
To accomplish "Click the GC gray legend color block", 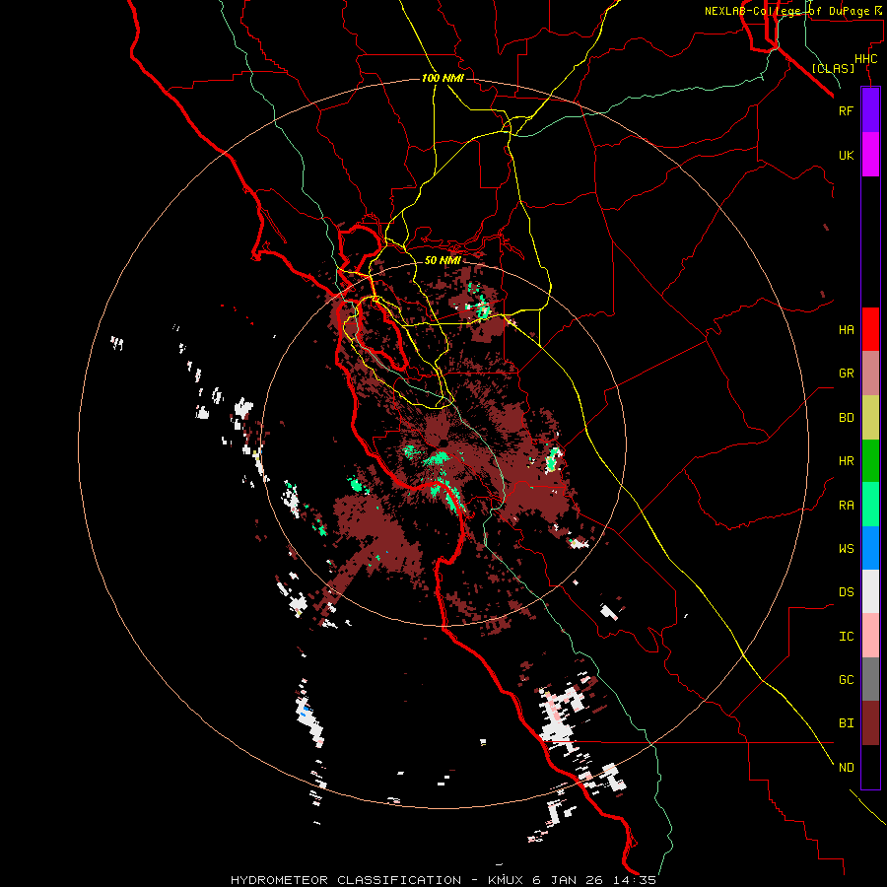I will click(870, 679).
